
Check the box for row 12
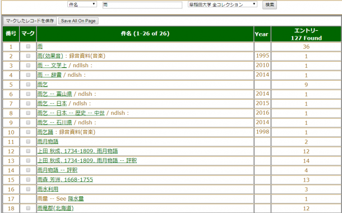(x=28, y=151)
